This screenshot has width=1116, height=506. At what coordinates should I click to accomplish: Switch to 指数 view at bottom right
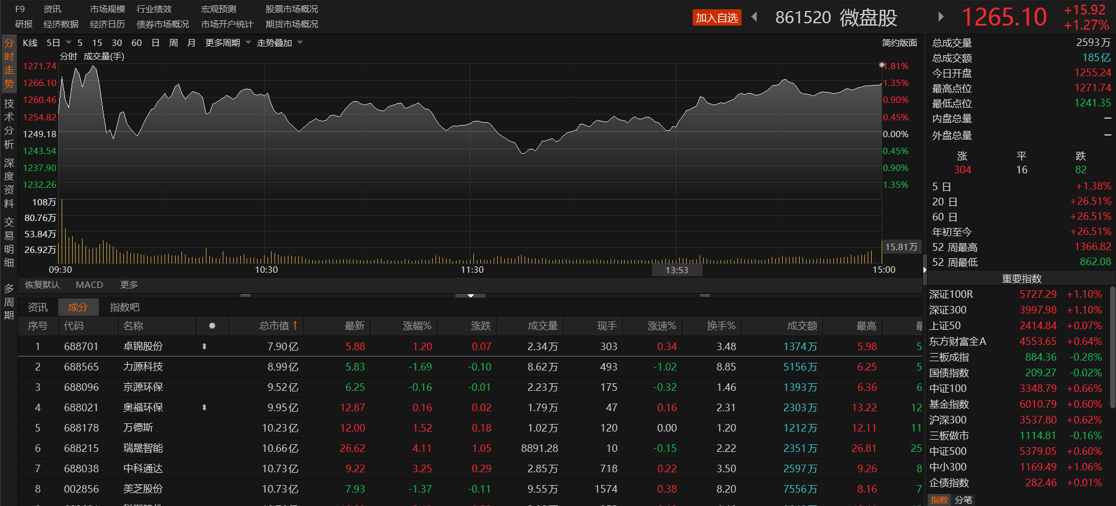(x=939, y=500)
